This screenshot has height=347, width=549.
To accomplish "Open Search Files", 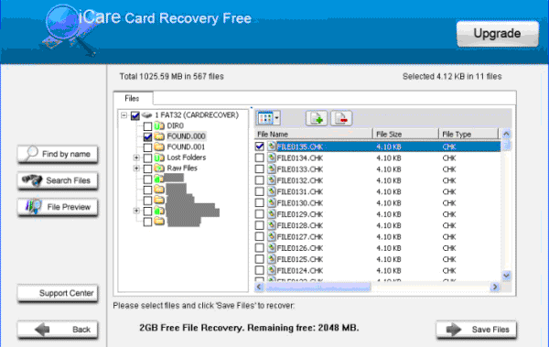I will pos(58,180).
